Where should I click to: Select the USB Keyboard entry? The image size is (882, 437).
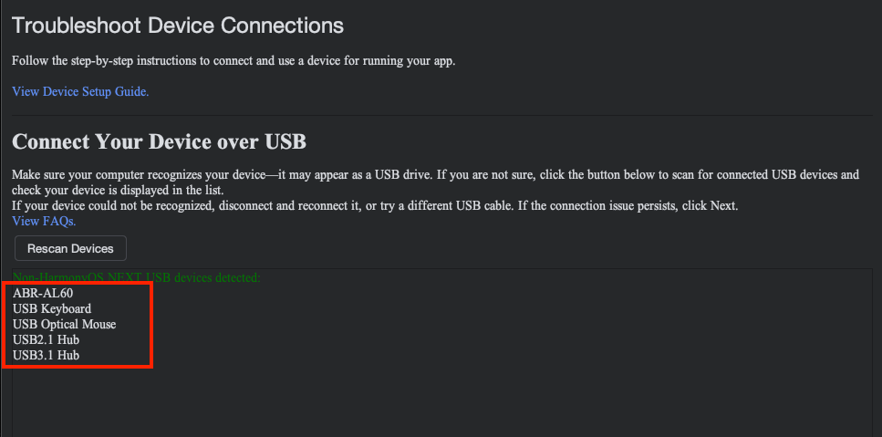(x=52, y=308)
